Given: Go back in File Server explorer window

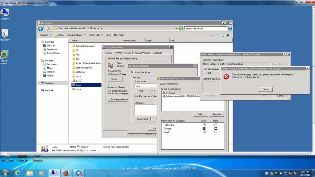Looking at the screenshot, I should tap(41, 29).
